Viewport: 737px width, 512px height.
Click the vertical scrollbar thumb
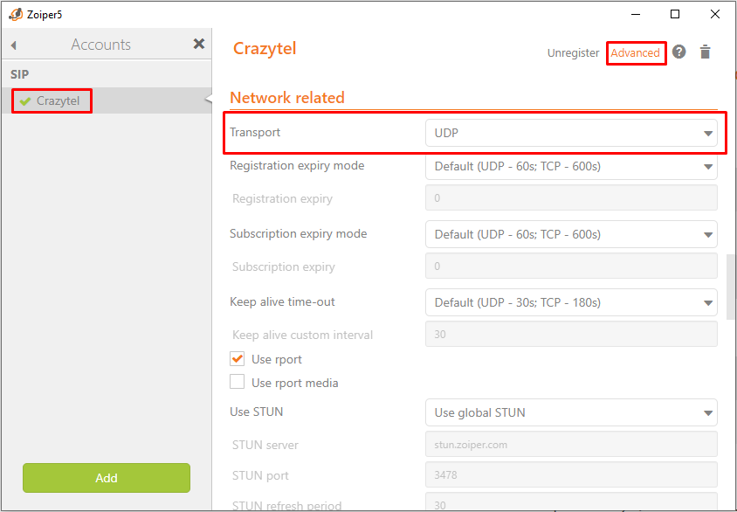pyautogui.click(x=731, y=287)
